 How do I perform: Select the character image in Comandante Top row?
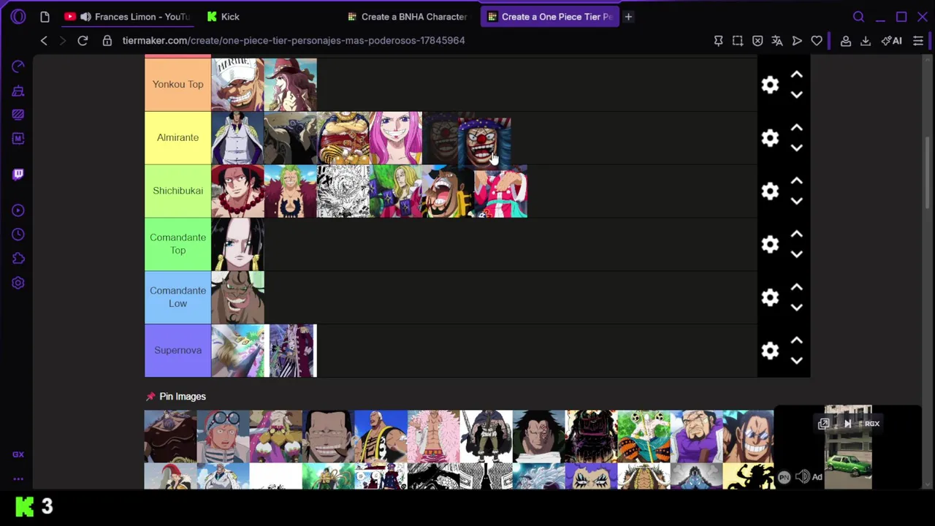[x=237, y=244]
